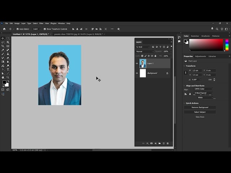Select the Spot Healing Brush tool
231x173 pixels.
[8, 50]
